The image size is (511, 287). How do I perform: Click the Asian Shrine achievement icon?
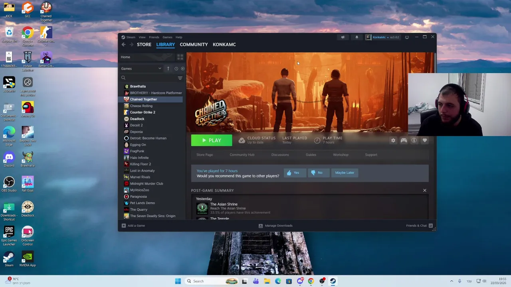(x=202, y=208)
